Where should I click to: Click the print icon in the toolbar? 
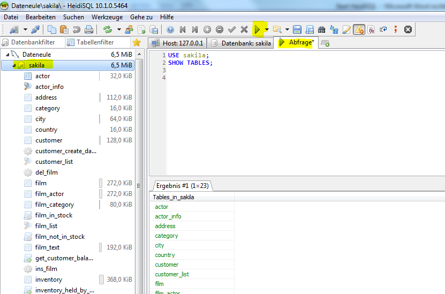pos(89,29)
